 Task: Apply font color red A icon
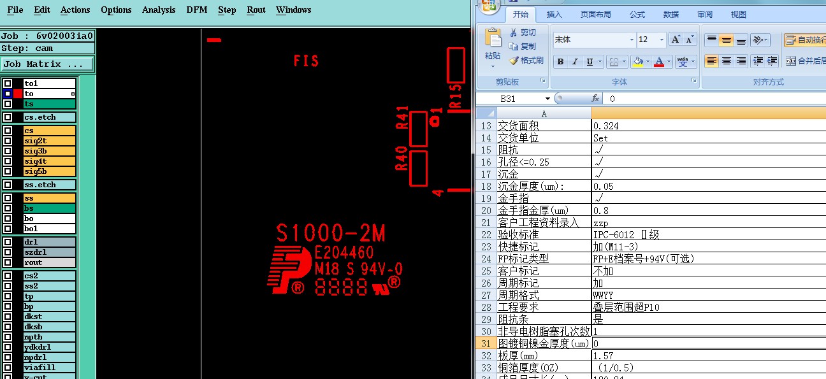point(659,62)
